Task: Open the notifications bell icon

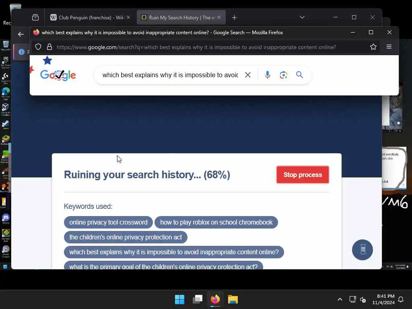Action: [401, 299]
